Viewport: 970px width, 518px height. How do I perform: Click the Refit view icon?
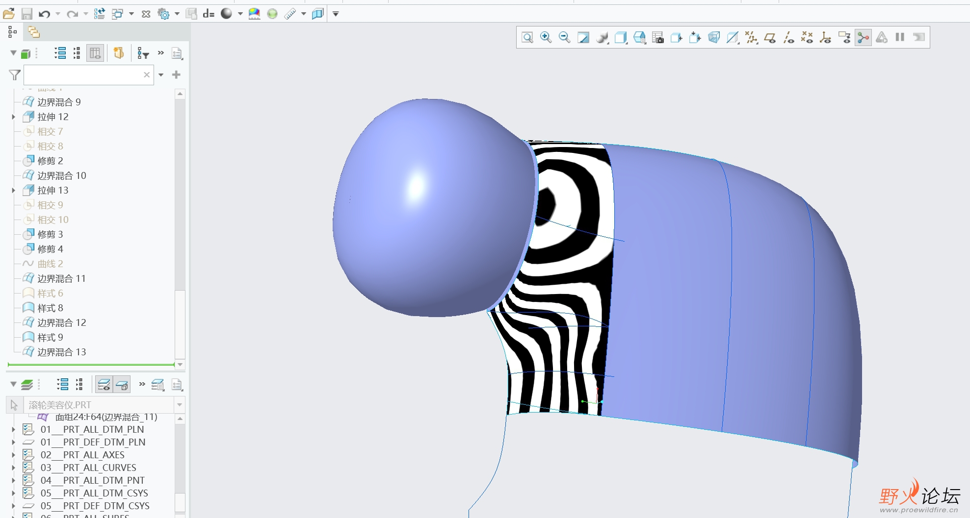pyautogui.click(x=527, y=37)
